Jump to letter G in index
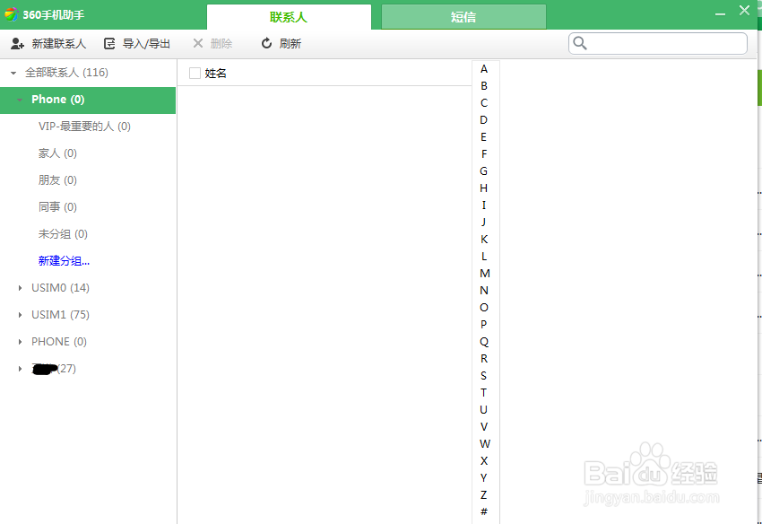This screenshot has height=524, width=762. [x=484, y=171]
